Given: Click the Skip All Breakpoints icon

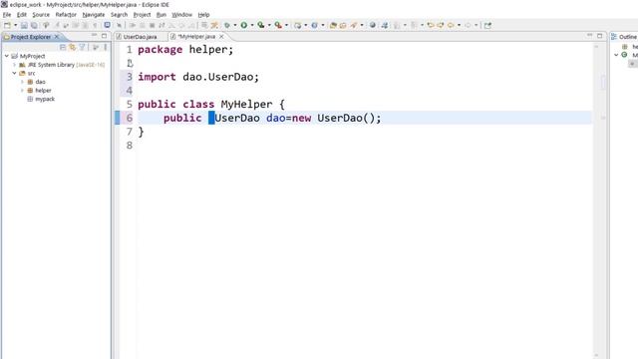Looking at the screenshot, I should point(120,25).
